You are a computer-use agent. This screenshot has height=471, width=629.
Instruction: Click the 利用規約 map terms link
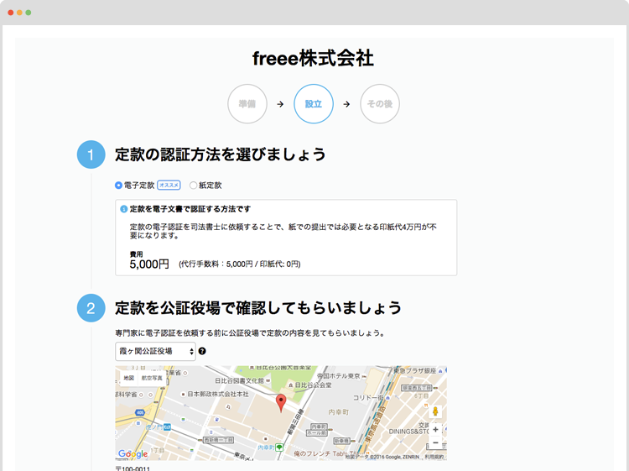coord(434,457)
